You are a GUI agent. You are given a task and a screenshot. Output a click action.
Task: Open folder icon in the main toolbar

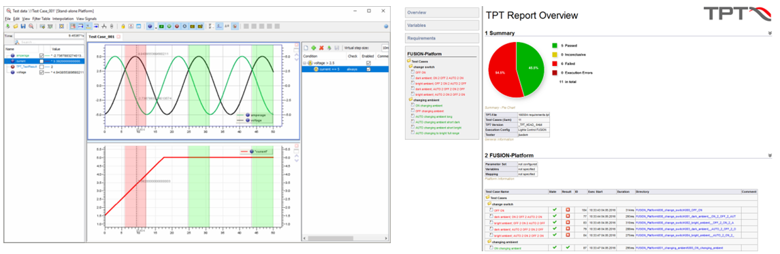click(16, 26)
